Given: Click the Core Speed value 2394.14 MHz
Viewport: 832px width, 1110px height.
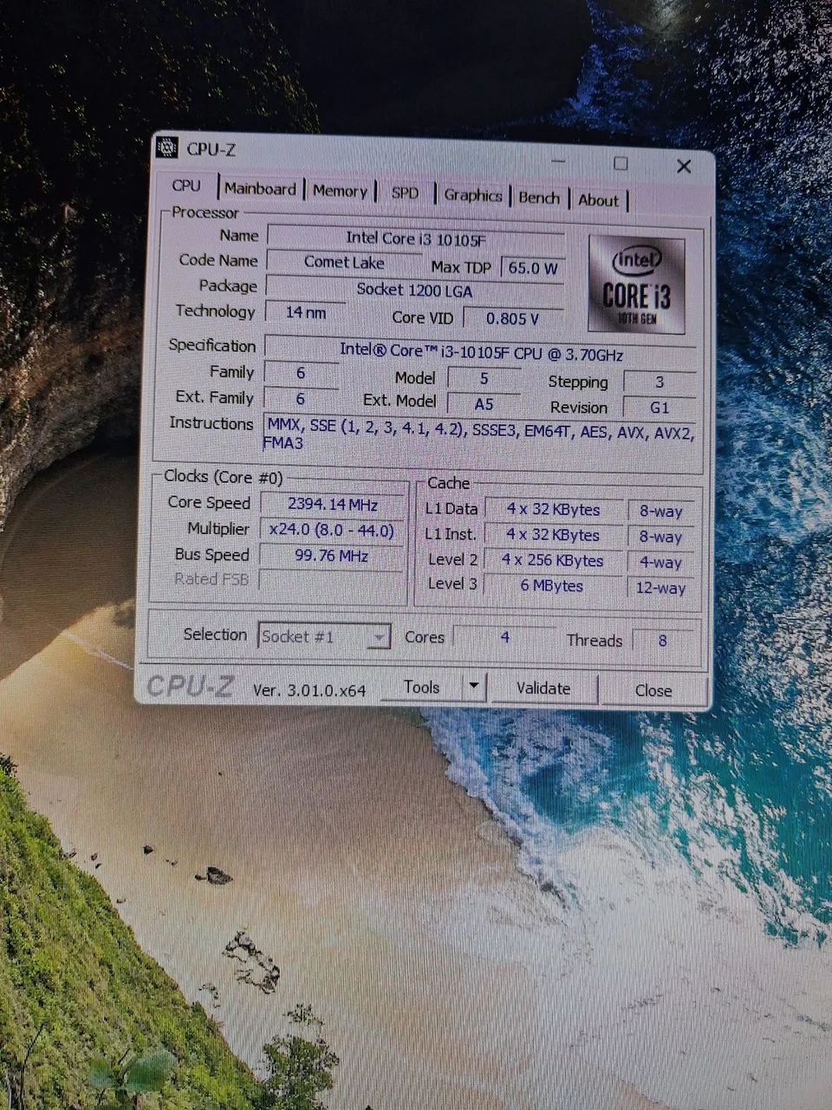Looking at the screenshot, I should click(332, 504).
